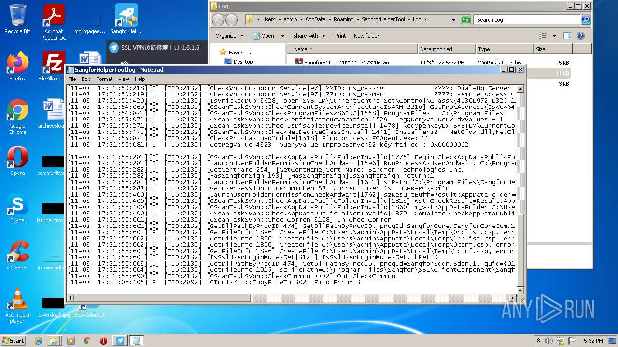Viewport: 618px width, 347px height.
Task: Select Desktop in navigation pane
Action: 243,62
